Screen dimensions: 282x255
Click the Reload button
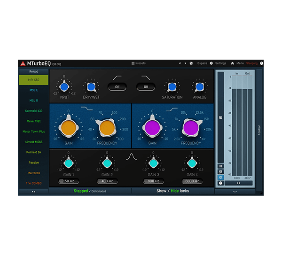click(34, 71)
